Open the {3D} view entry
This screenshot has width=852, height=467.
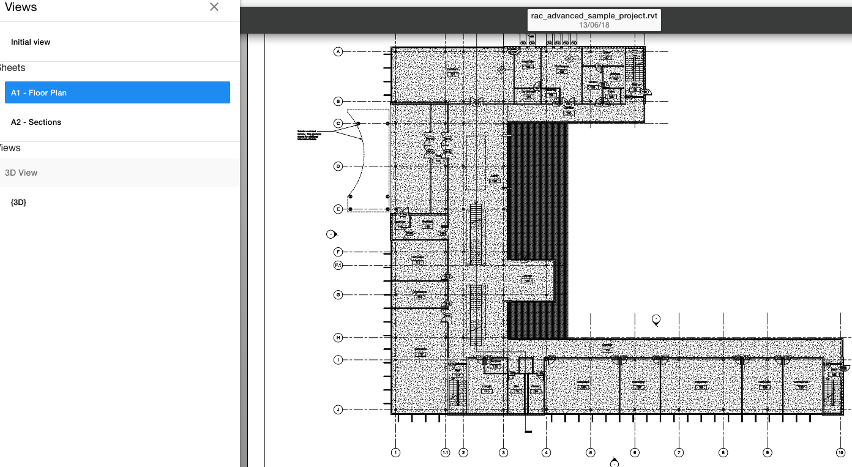click(19, 202)
